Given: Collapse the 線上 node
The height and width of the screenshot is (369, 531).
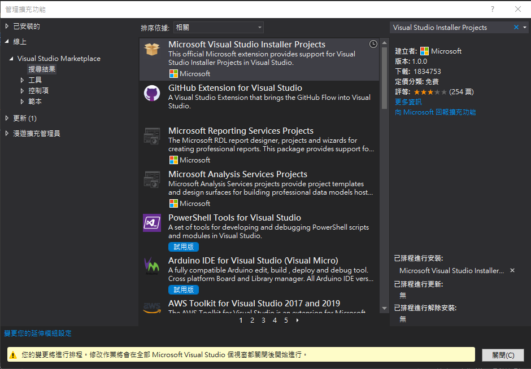Looking at the screenshot, I should [7, 41].
